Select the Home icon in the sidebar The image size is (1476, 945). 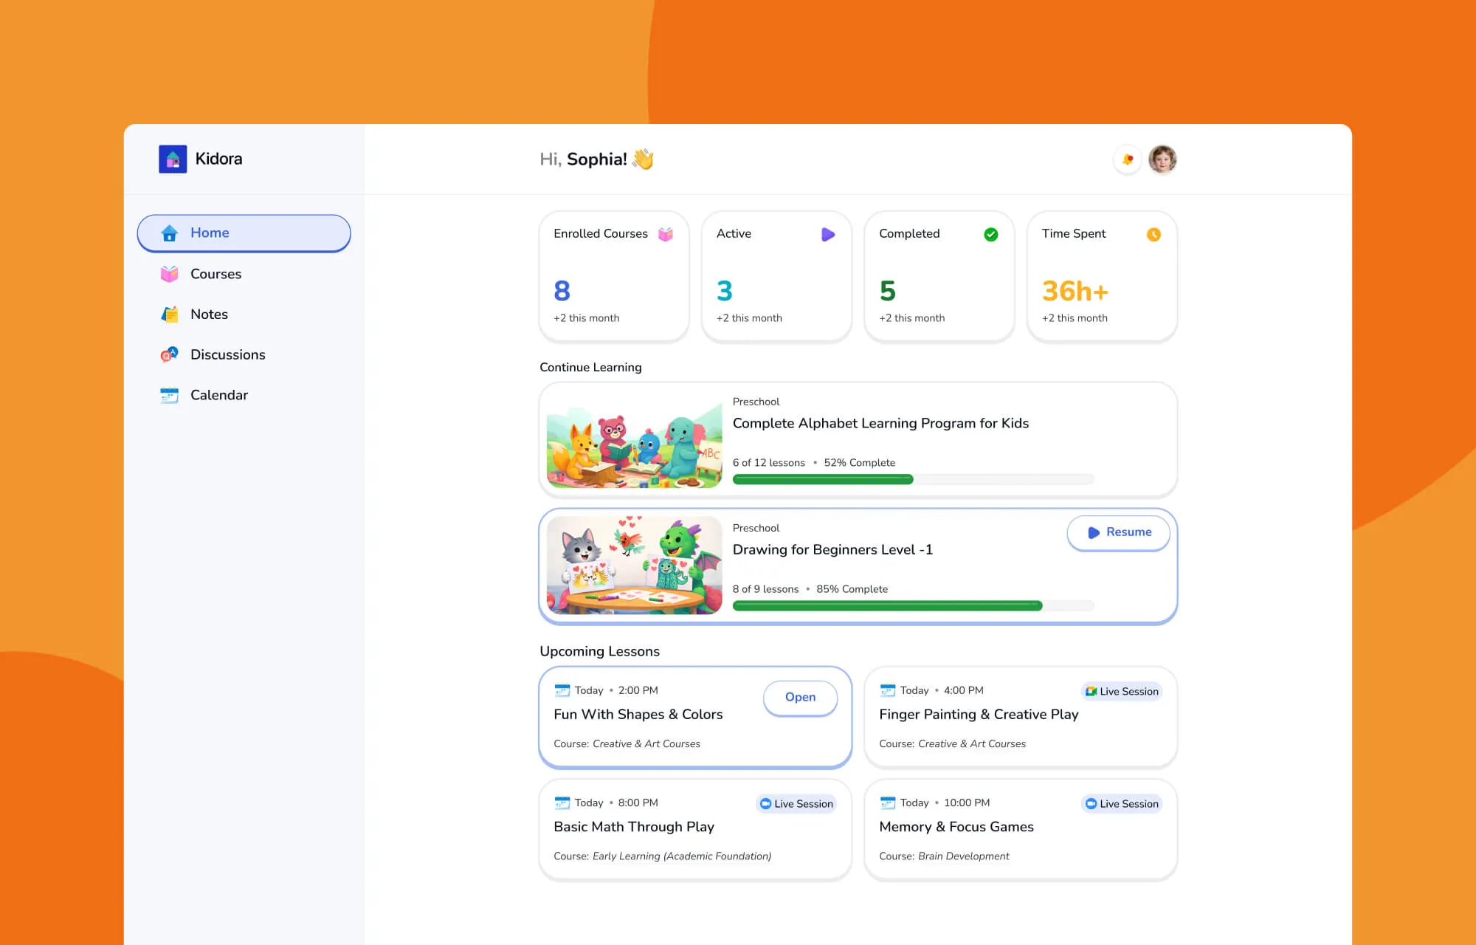pos(169,233)
